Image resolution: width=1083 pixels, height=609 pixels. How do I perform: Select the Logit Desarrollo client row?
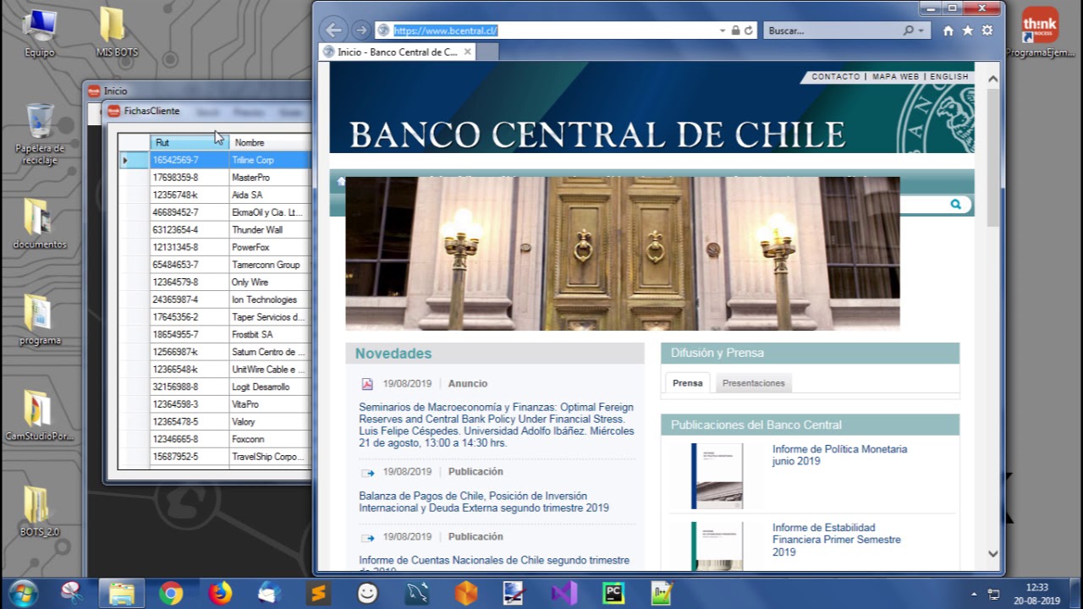[x=216, y=387]
